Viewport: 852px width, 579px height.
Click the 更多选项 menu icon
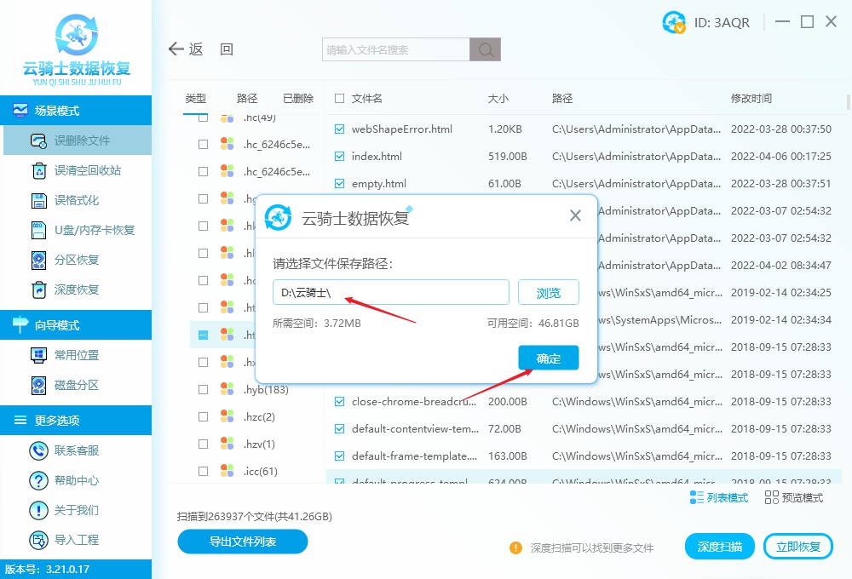(20, 420)
